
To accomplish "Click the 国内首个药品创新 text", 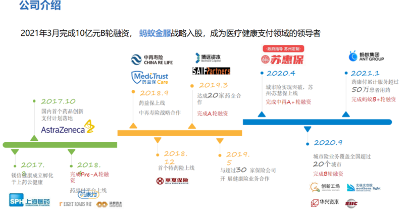I will click(62, 112).
